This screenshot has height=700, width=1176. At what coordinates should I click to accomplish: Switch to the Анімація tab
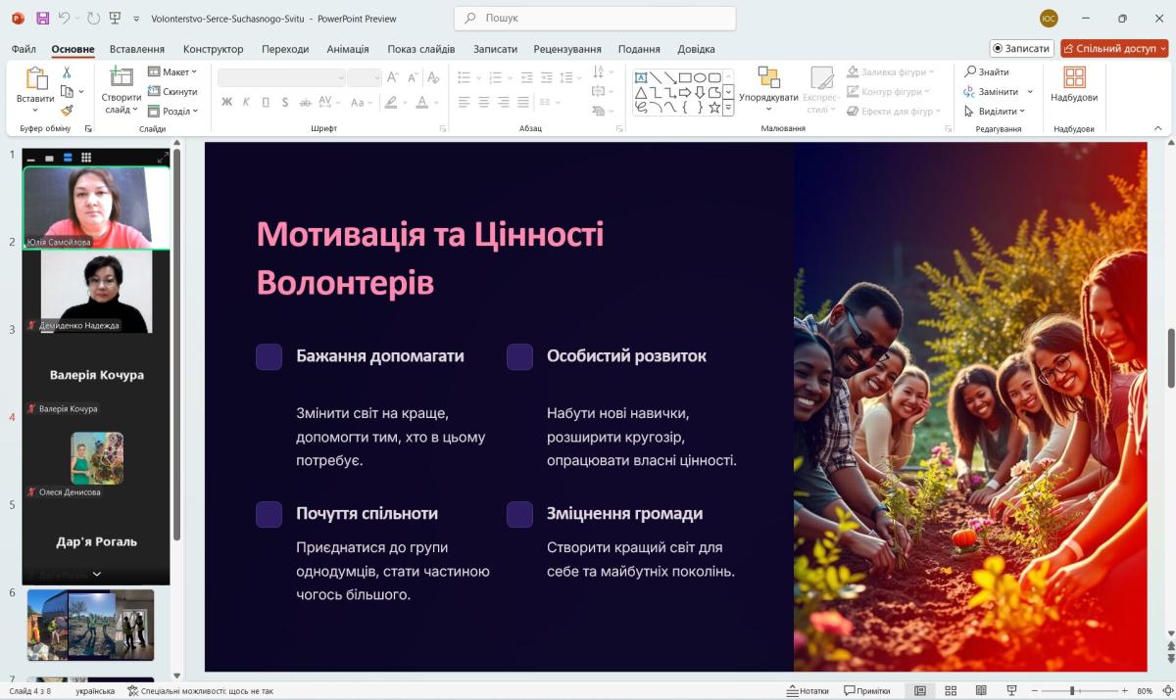[x=347, y=49]
